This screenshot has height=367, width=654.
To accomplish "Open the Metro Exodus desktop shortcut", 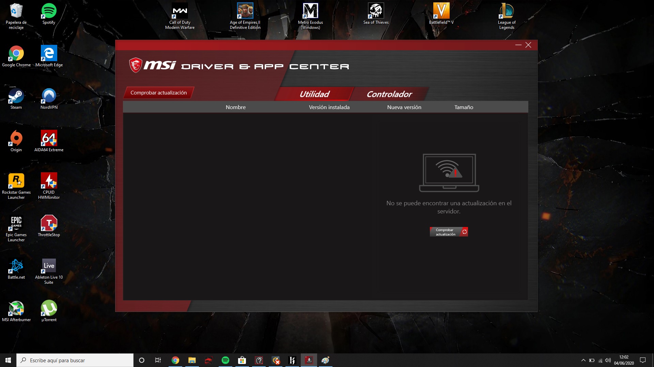I will [310, 16].
